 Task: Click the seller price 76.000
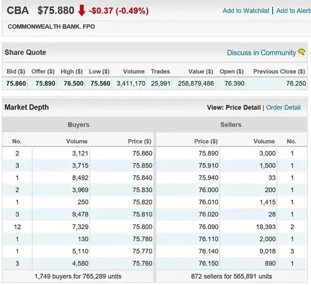coord(208,190)
